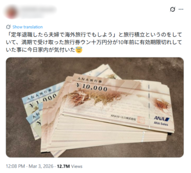
Task: Show translation of the Japanese post
Action: tap(27, 27)
